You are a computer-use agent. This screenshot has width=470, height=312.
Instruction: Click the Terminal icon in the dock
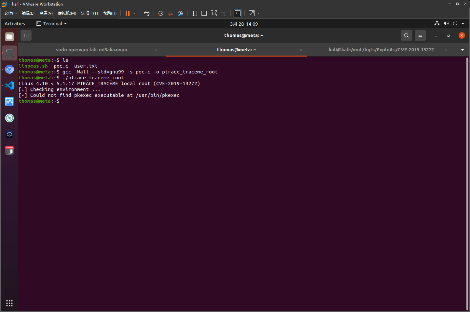pos(9,53)
